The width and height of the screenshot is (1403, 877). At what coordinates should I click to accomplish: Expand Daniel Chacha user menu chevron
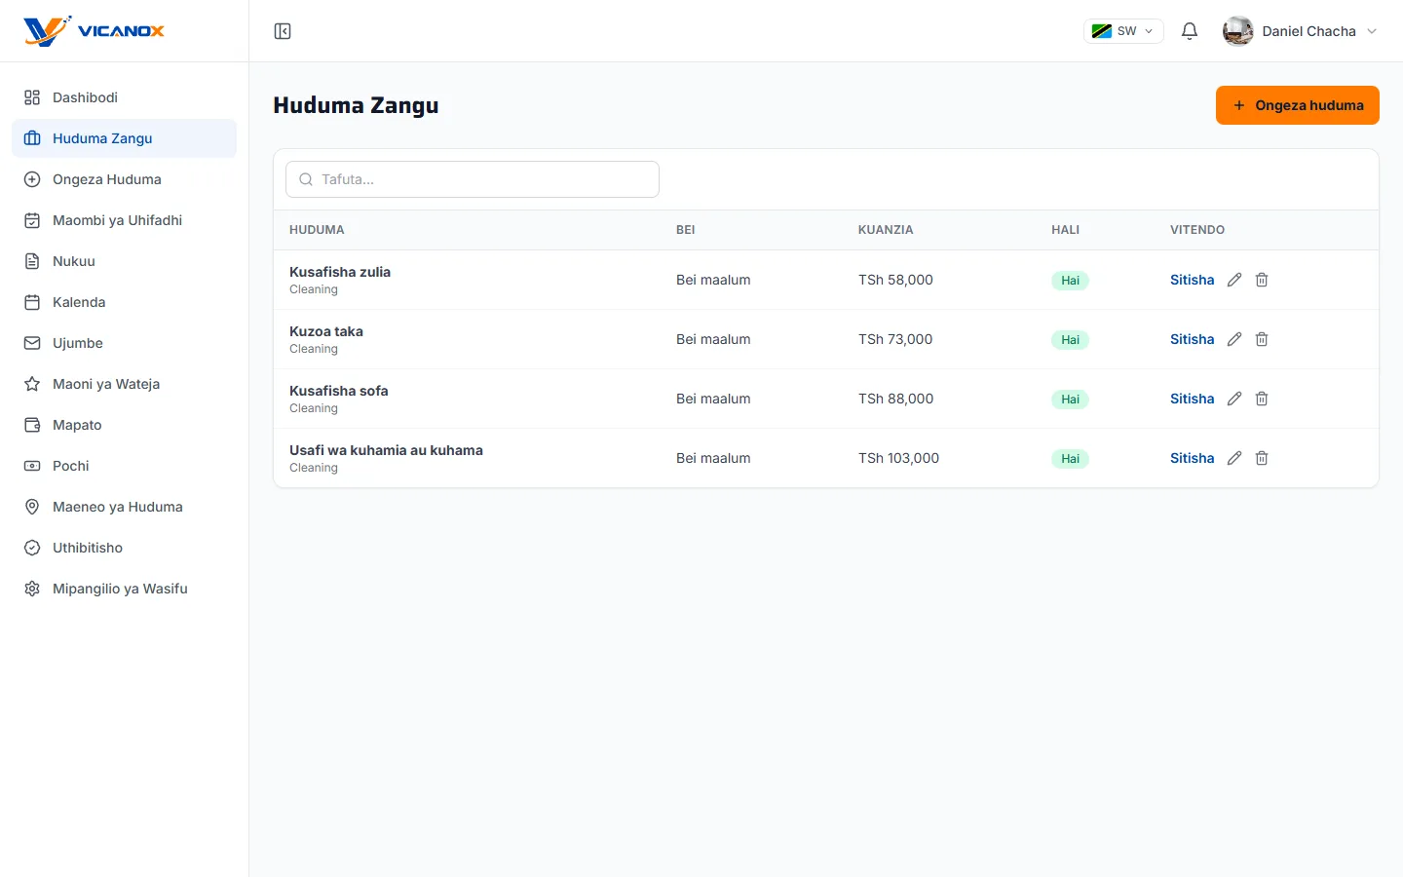[x=1372, y=31]
